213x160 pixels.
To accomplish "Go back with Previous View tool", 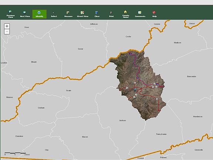I will click(11, 14).
